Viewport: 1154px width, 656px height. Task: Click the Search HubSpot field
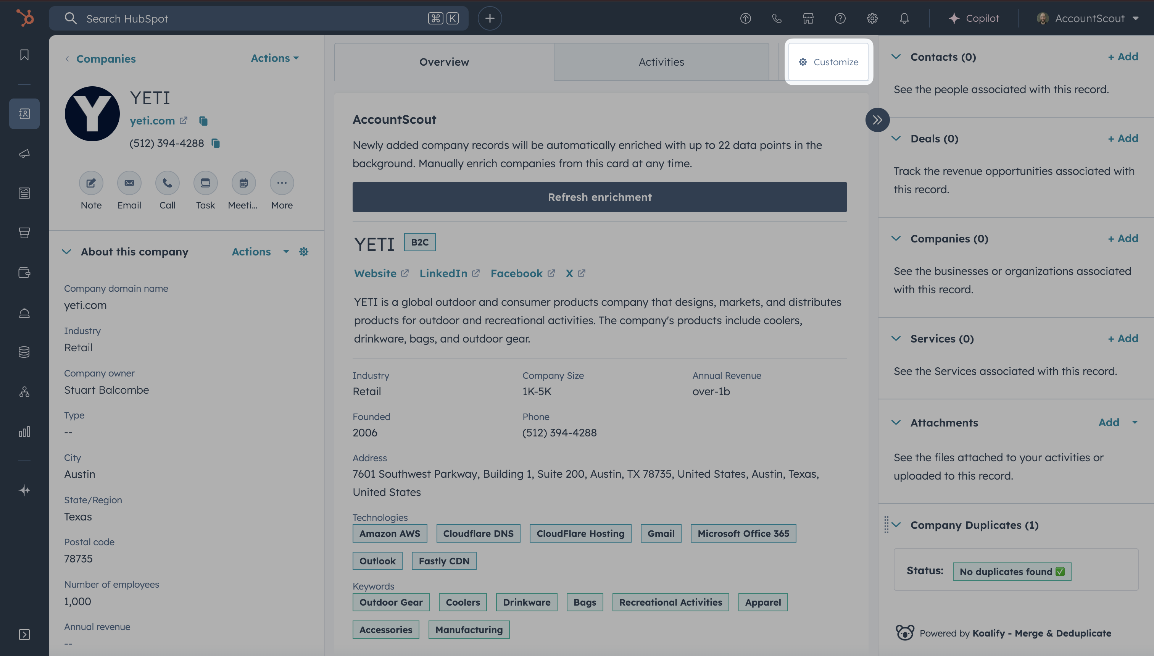(x=258, y=18)
